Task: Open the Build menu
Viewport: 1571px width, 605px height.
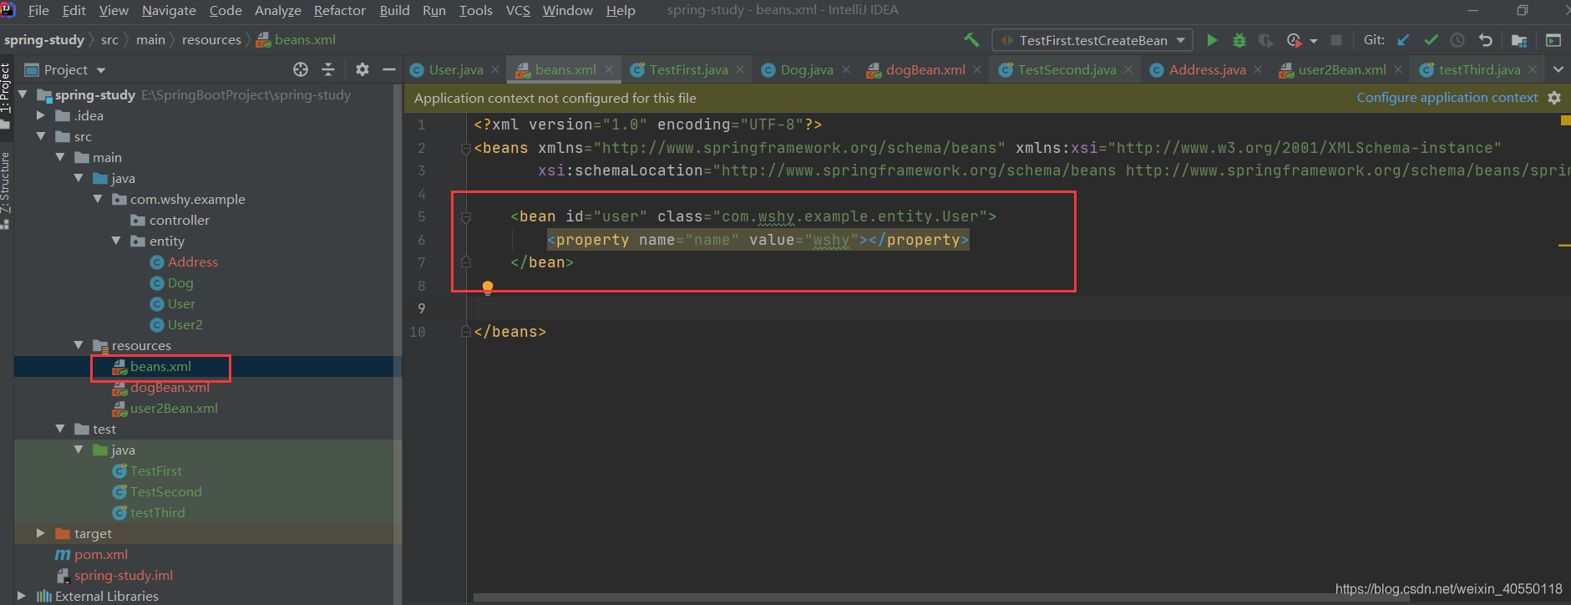Action: tap(394, 10)
